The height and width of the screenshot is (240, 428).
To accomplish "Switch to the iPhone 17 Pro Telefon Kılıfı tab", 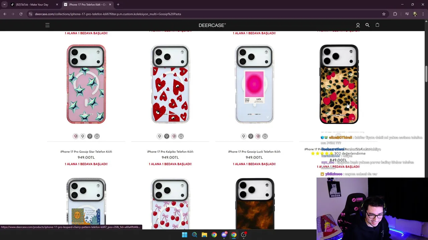I will (x=87, y=4).
